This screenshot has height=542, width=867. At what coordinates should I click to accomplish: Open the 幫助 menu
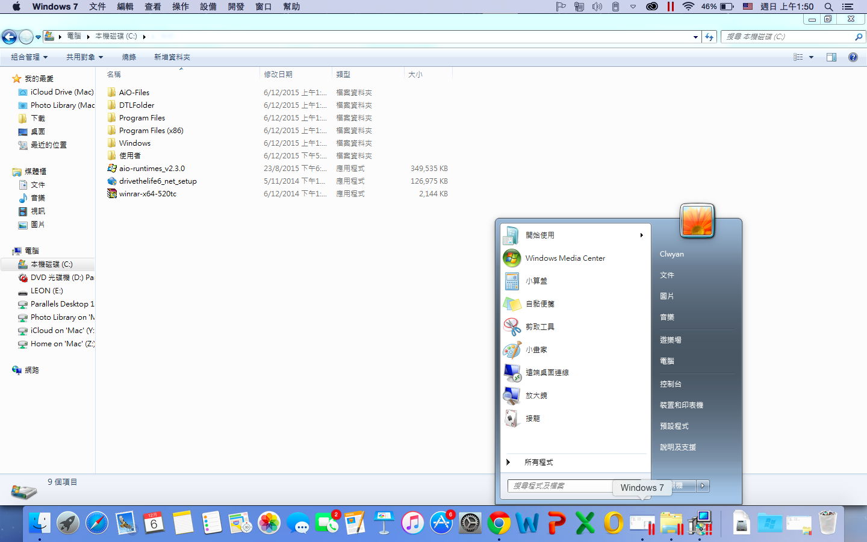pyautogui.click(x=291, y=7)
